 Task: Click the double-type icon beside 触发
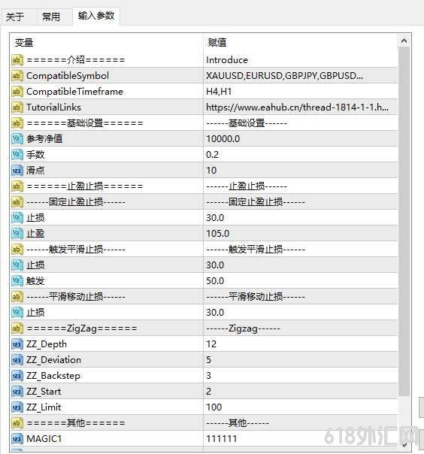click(17, 281)
